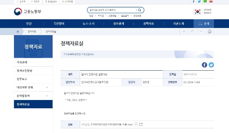229x133 pixels.
Task: Expand 분야별정책 sidebar submenu
Action: tap(47, 96)
